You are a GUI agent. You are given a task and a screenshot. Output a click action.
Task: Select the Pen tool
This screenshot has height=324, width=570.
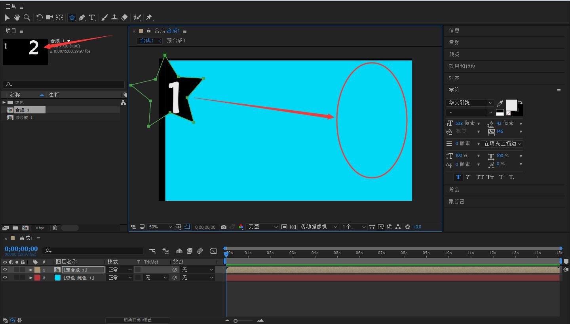82,17
